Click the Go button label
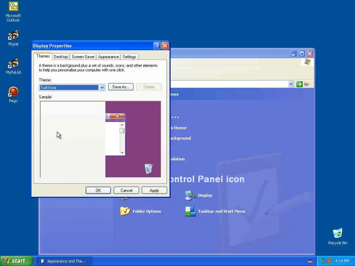This screenshot has height=266, width=355. pos(306,84)
